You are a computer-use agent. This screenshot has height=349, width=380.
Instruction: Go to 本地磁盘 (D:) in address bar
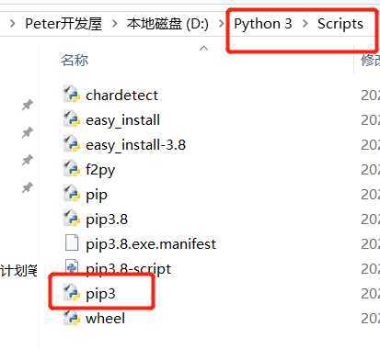[167, 24]
